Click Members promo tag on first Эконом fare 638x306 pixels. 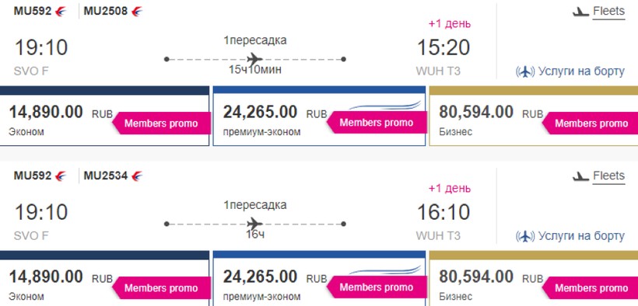point(161,123)
